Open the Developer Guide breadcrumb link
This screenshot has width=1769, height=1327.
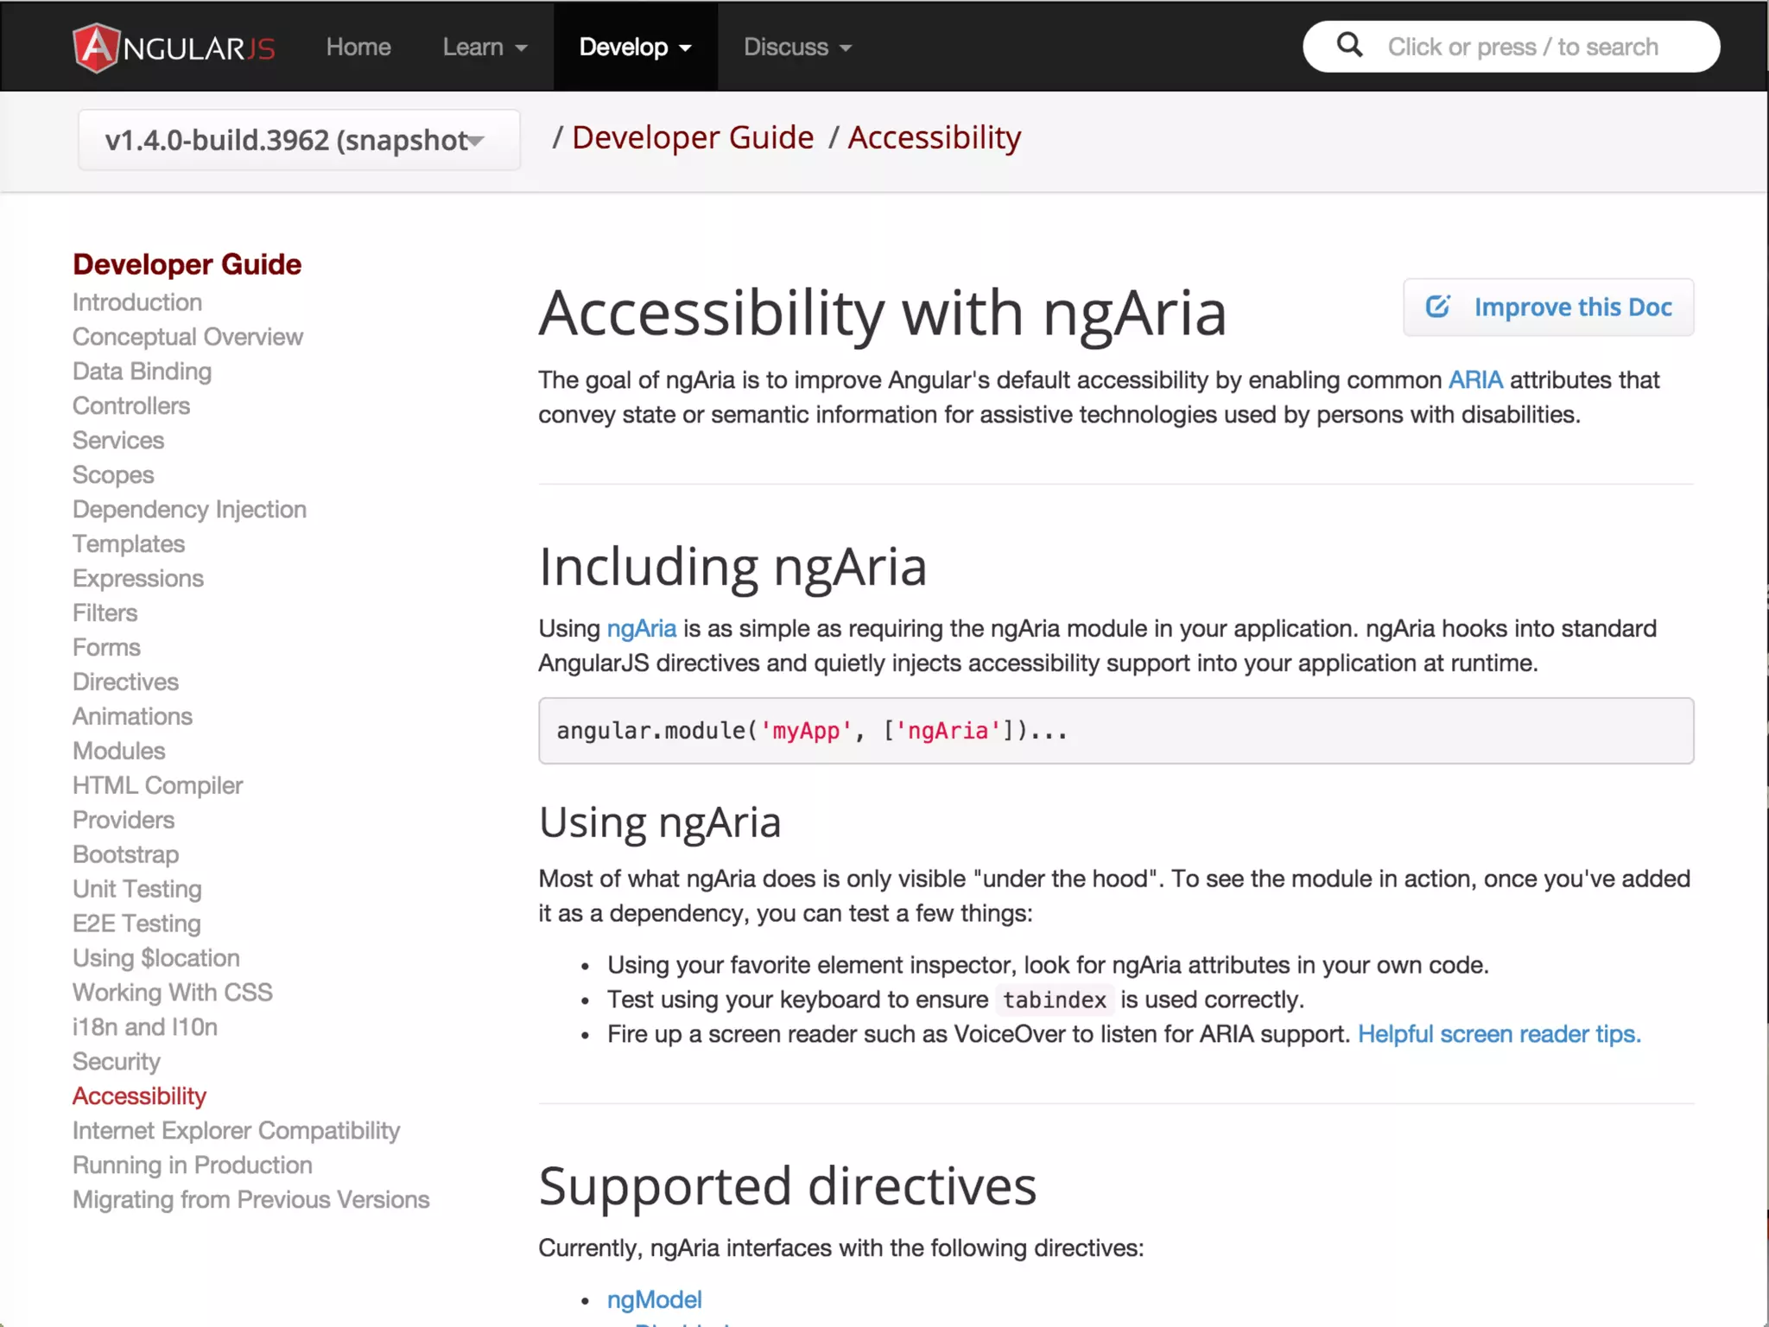[x=692, y=137]
